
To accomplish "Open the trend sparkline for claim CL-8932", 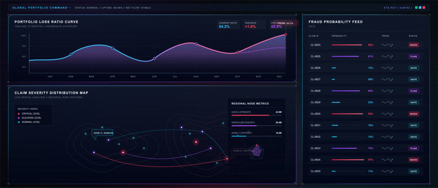I will [x=387, y=137].
